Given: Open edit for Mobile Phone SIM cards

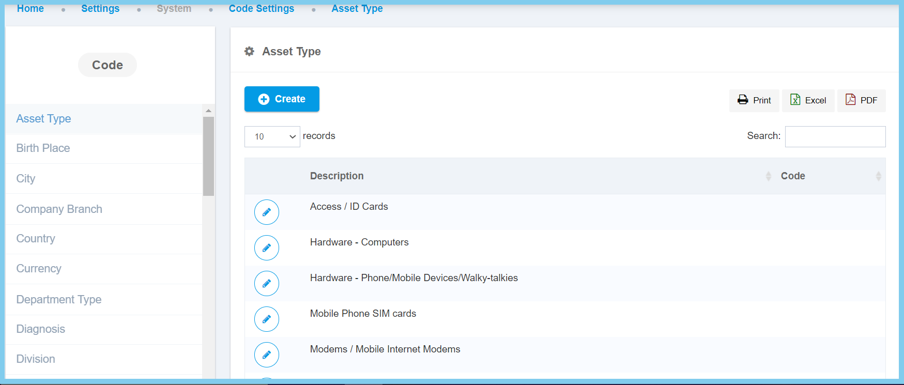Looking at the screenshot, I should pos(267,319).
